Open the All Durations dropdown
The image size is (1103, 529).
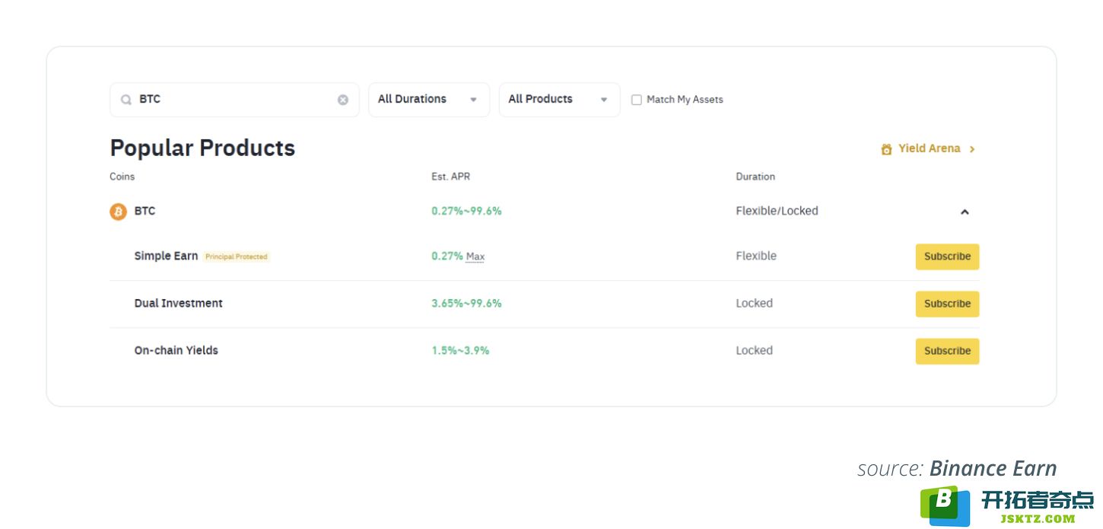[x=429, y=100]
